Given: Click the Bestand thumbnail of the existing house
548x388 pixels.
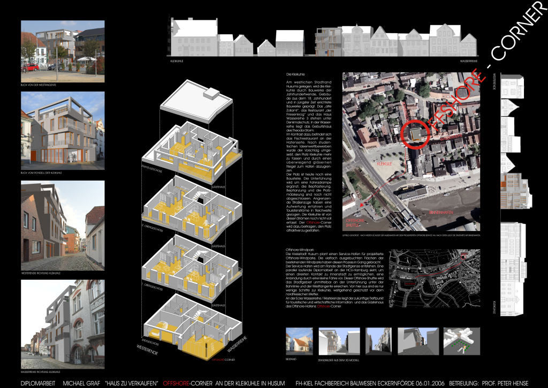Looking at the screenshot, I should point(299,341).
